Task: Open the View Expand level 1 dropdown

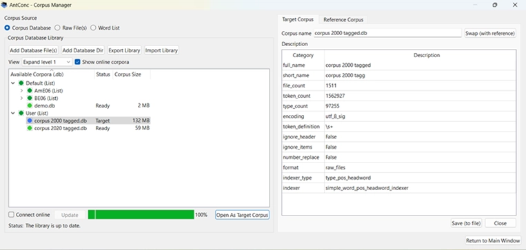Action: coord(47,62)
